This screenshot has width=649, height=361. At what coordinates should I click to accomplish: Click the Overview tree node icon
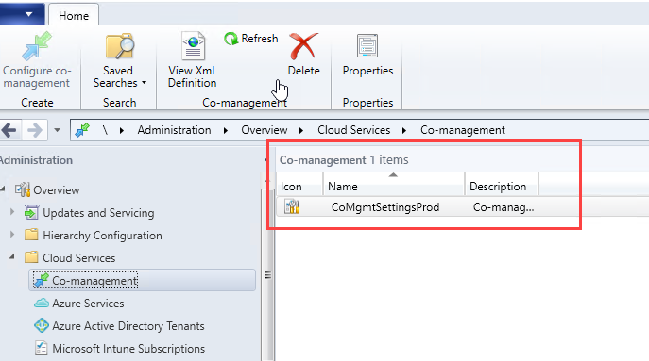pos(23,190)
